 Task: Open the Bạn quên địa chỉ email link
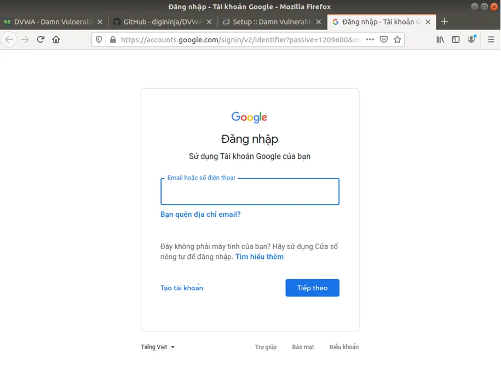tap(200, 215)
